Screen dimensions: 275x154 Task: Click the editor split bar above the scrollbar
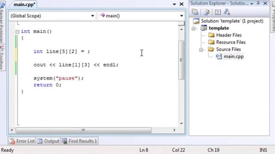(181, 24)
